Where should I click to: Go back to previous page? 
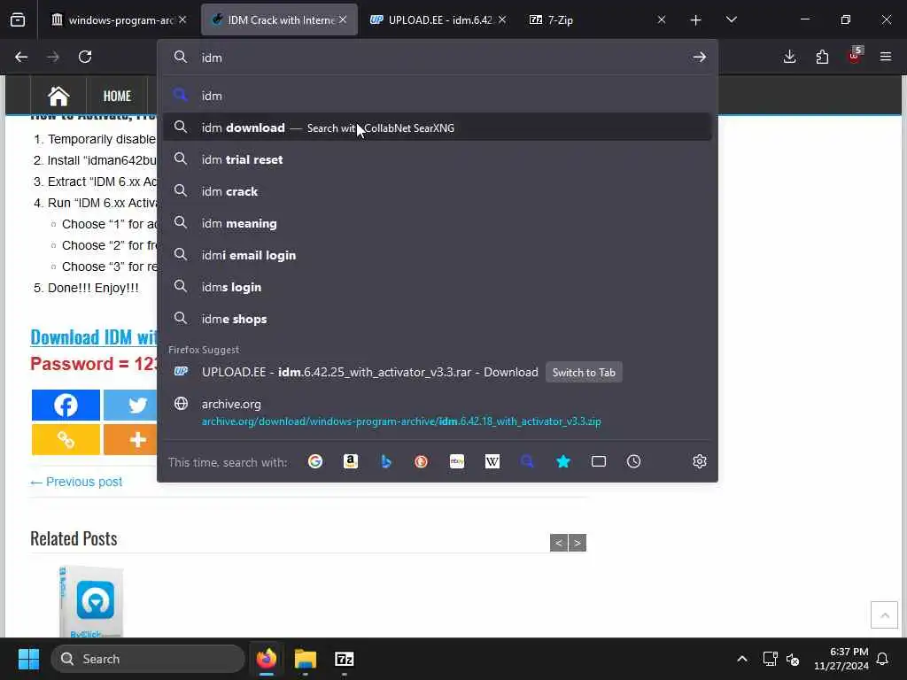pyautogui.click(x=21, y=57)
